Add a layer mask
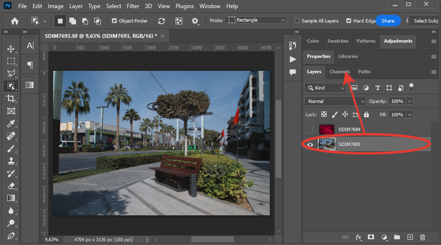441x245 pixels. (x=371, y=237)
